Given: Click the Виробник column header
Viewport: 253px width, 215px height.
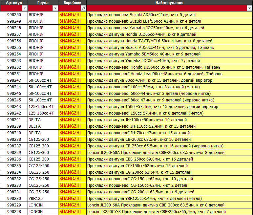Looking at the screenshot, I should (x=72, y=3).
